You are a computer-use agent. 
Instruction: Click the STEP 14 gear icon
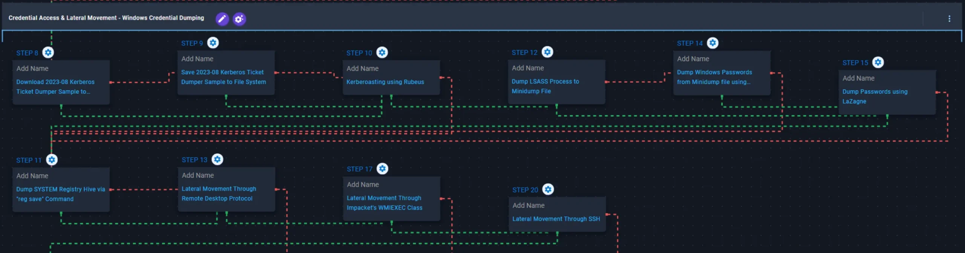point(712,43)
